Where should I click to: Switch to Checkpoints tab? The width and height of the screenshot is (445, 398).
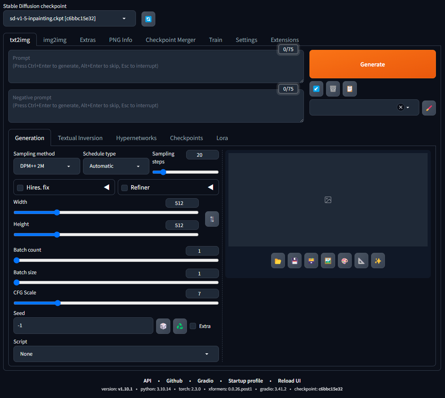[x=187, y=138]
